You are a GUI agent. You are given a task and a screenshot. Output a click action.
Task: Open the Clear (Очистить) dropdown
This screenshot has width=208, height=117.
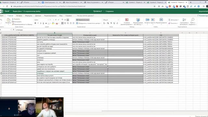pos(173,23)
